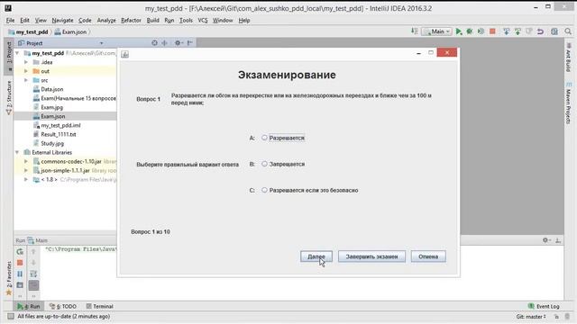Click the Завершить экзамен button
Viewport: 577px width, 324px height.
click(x=371, y=256)
